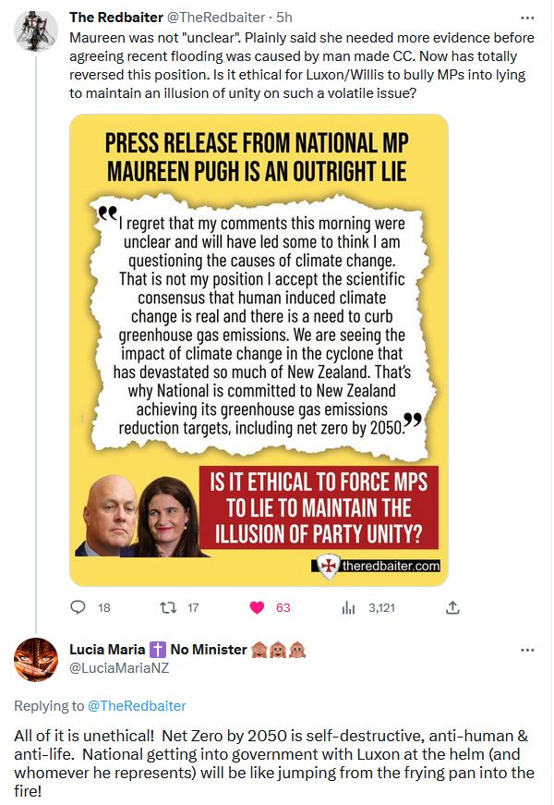Open the Redbaiter tweet's three-dot menu

[x=527, y=18]
